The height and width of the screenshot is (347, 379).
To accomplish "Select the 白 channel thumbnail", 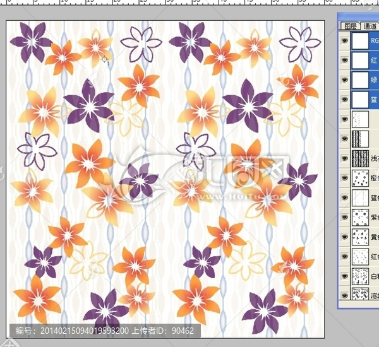I will (x=360, y=276).
